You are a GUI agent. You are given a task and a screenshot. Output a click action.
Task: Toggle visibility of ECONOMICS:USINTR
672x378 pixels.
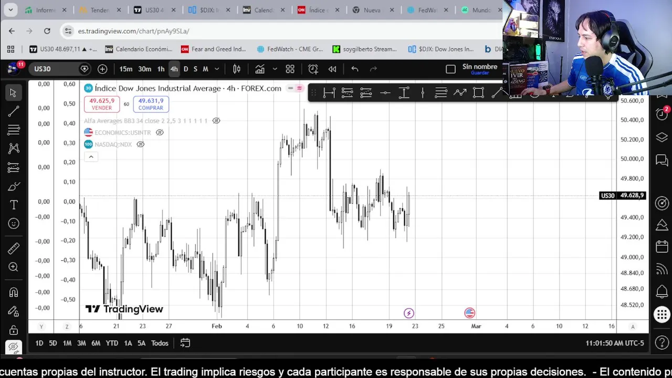(160, 132)
